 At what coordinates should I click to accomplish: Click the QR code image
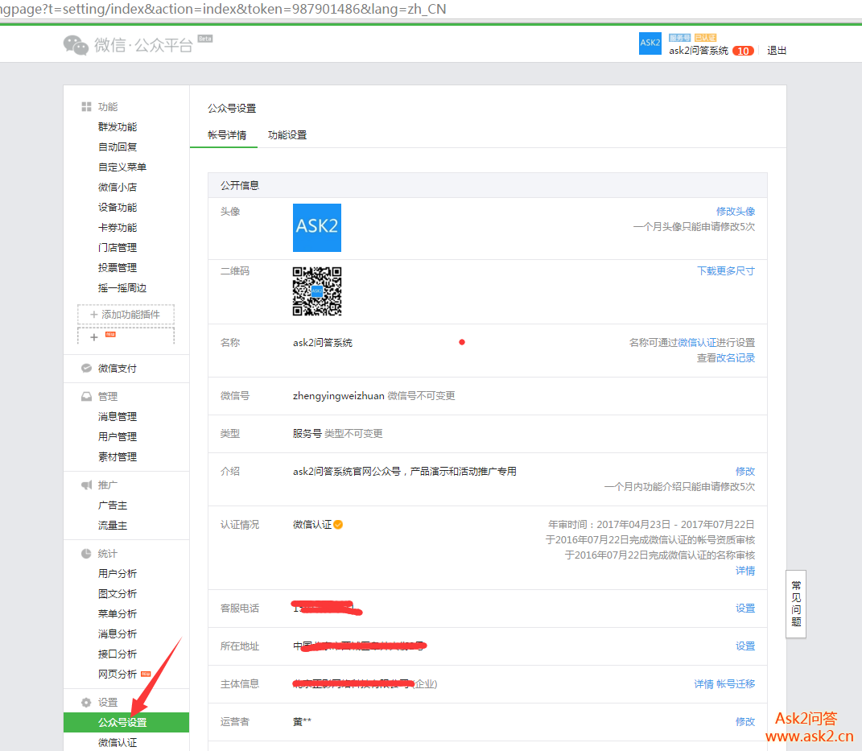pos(316,291)
